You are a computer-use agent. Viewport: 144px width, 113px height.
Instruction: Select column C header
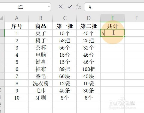(65, 18)
